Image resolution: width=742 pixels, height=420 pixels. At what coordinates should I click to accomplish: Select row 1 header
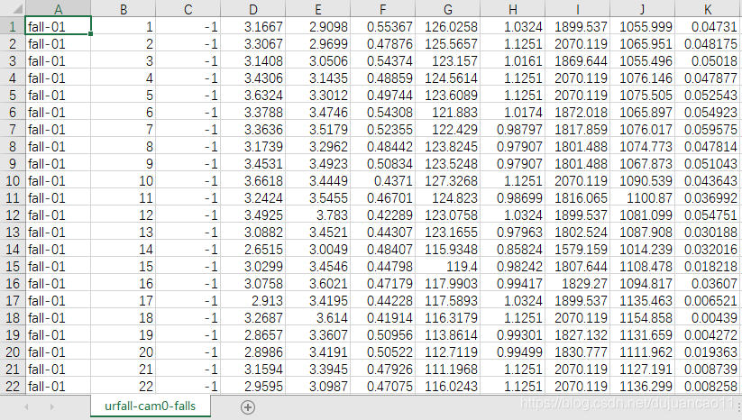pyautogui.click(x=13, y=26)
